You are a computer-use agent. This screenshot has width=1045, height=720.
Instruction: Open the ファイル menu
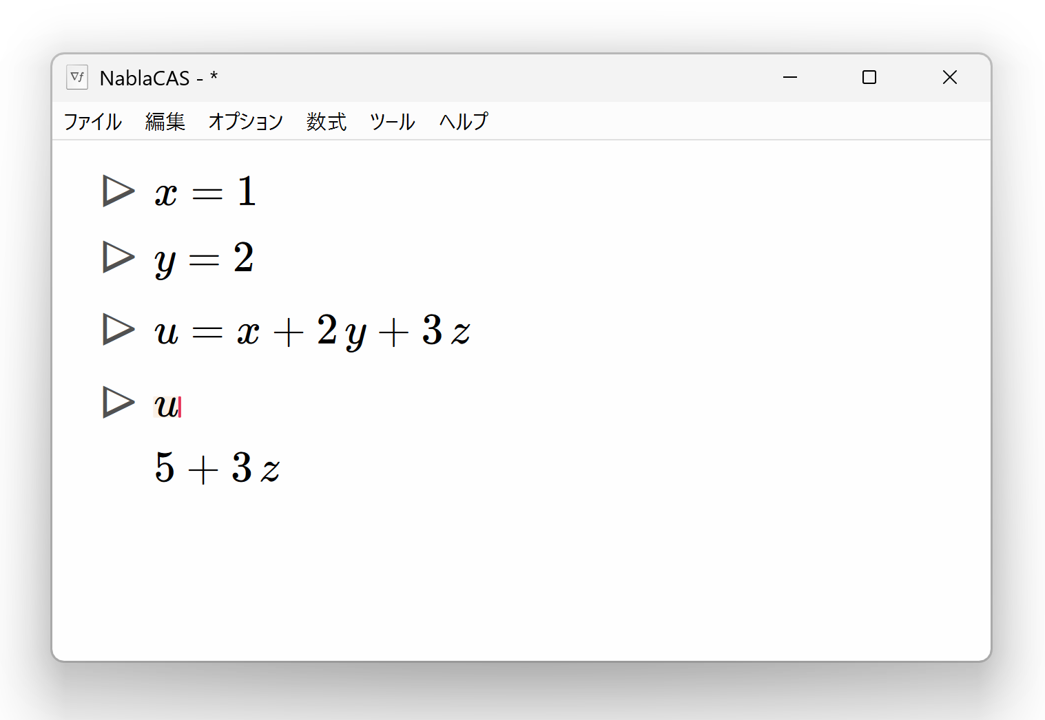[x=93, y=122]
